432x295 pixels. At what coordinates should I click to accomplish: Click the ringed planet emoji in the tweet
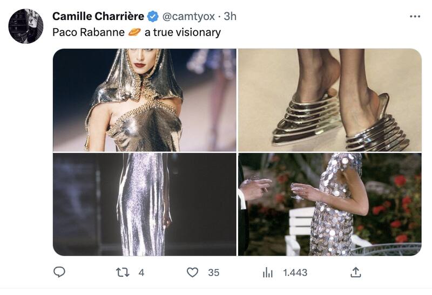(135, 32)
